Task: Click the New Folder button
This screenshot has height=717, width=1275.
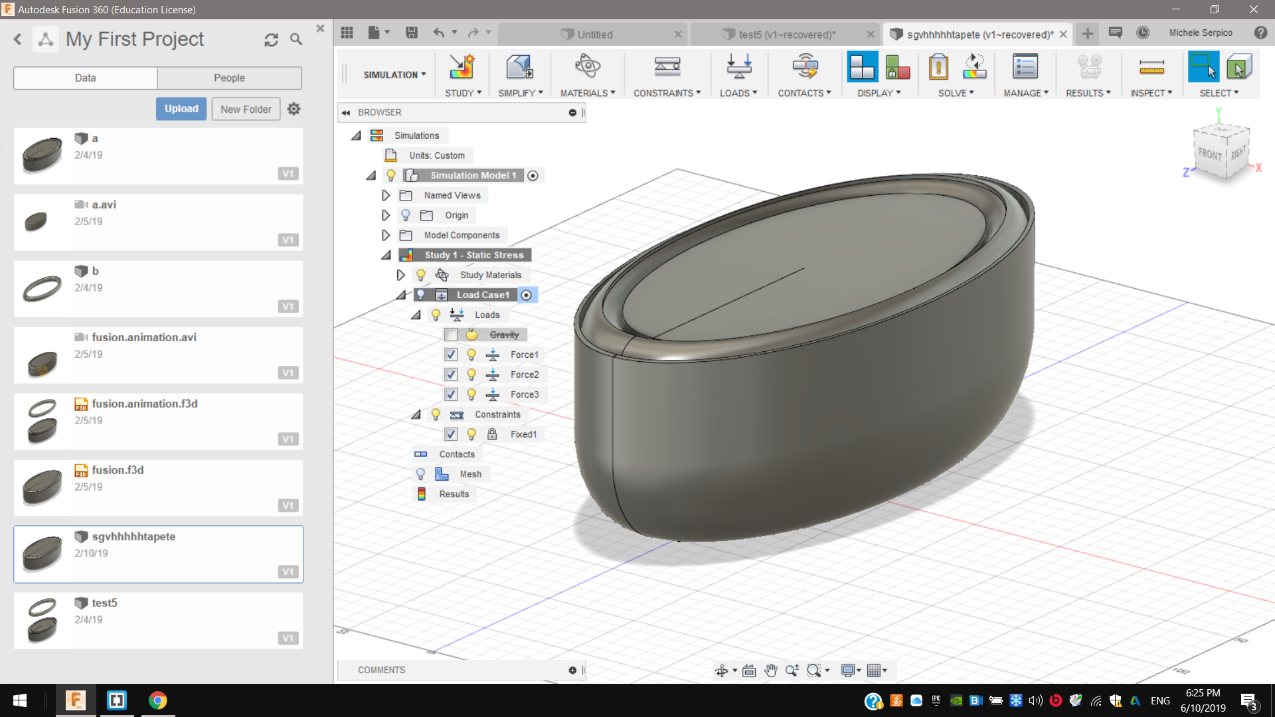Action: click(x=246, y=109)
